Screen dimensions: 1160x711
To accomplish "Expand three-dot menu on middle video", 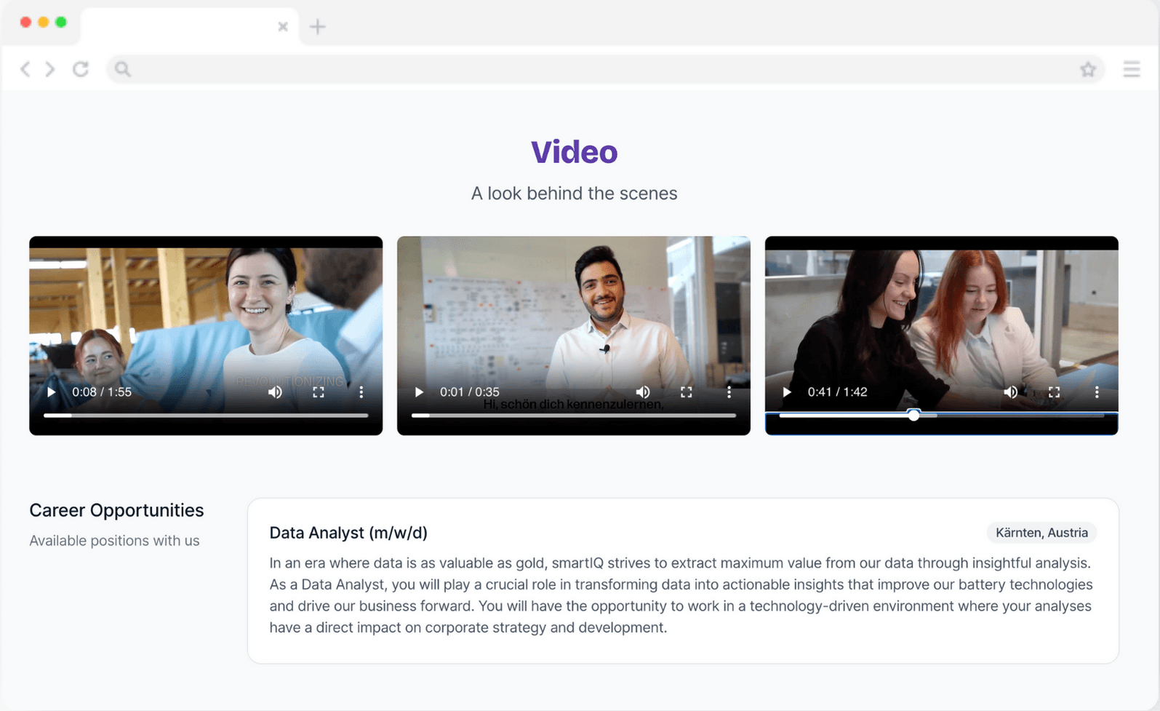I will (729, 392).
